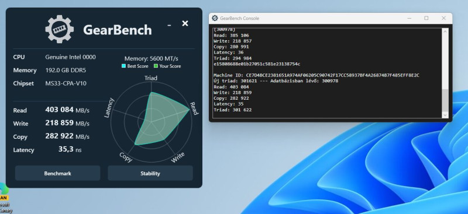Click the console scrollbar up arrow

click(x=445, y=31)
